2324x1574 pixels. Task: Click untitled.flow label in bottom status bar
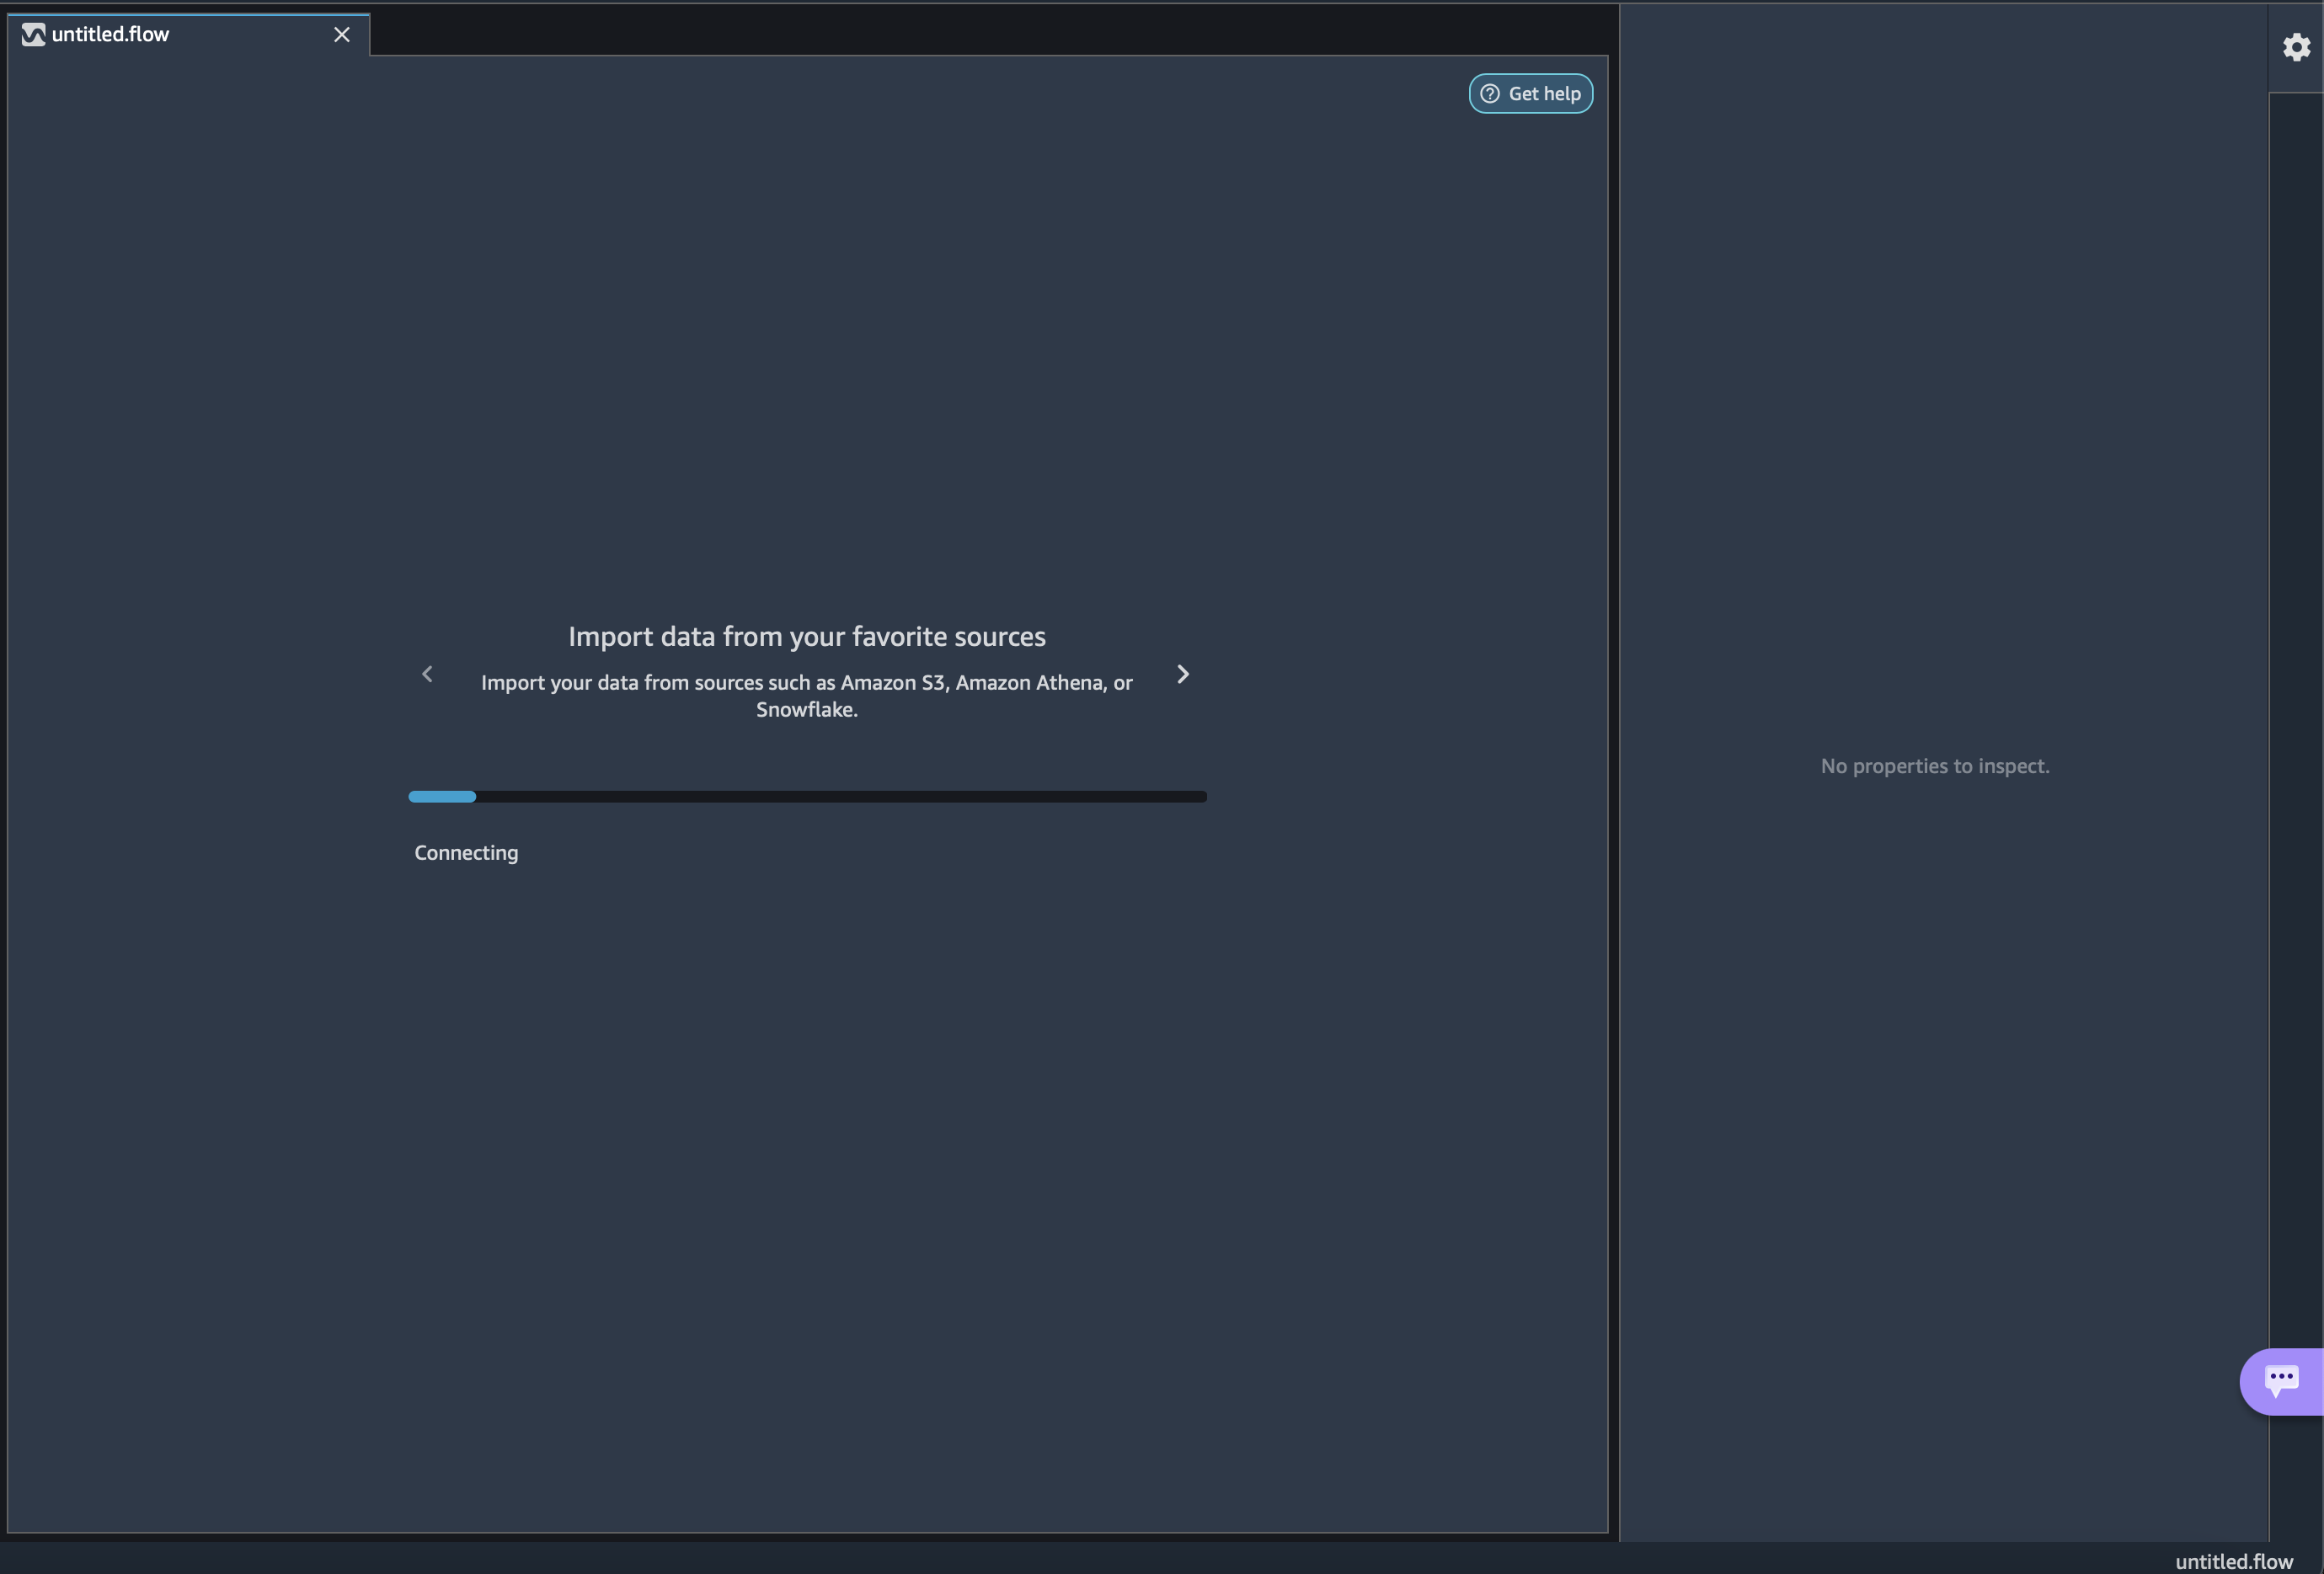tap(2233, 1561)
